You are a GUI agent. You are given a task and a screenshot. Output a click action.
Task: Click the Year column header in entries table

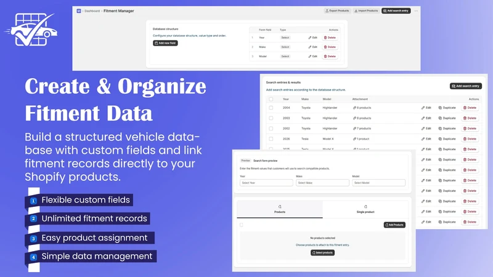coord(285,99)
